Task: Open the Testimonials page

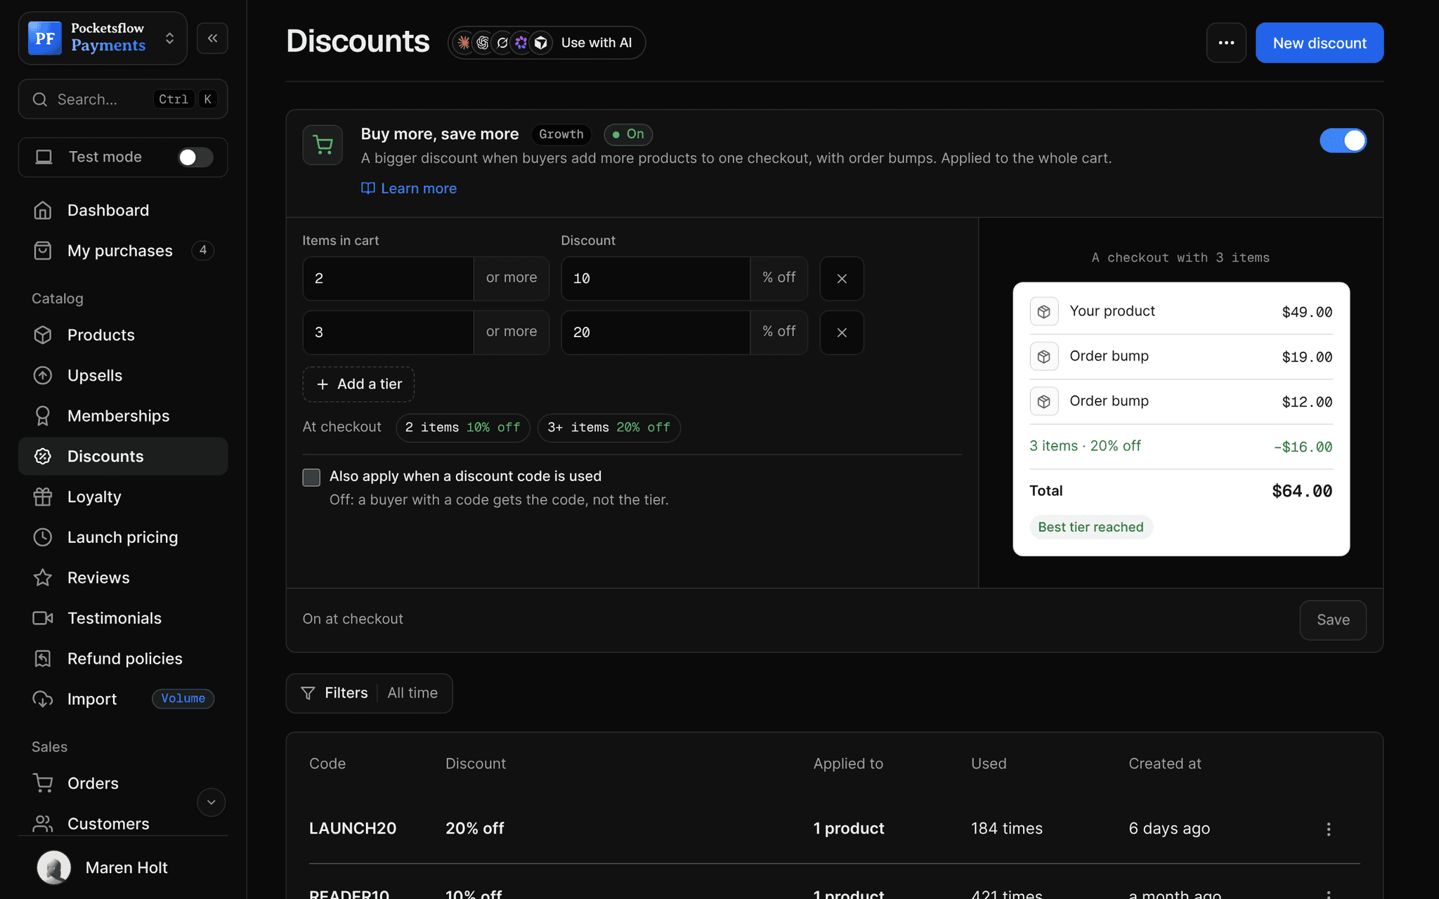Action: [x=123, y=618]
